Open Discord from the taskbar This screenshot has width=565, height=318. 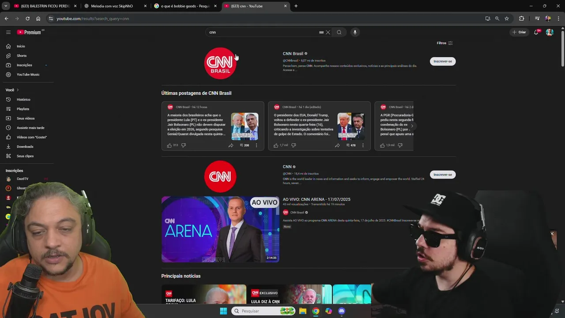click(x=341, y=311)
